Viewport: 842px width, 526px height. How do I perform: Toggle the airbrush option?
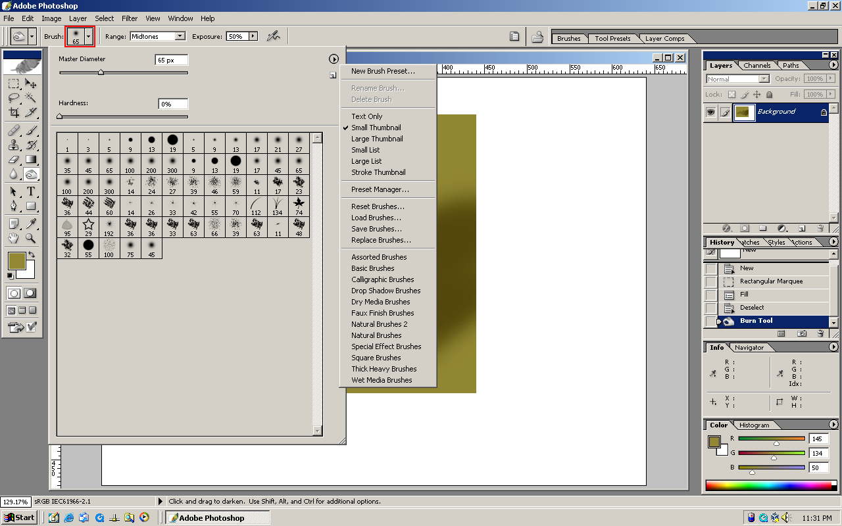coord(273,36)
